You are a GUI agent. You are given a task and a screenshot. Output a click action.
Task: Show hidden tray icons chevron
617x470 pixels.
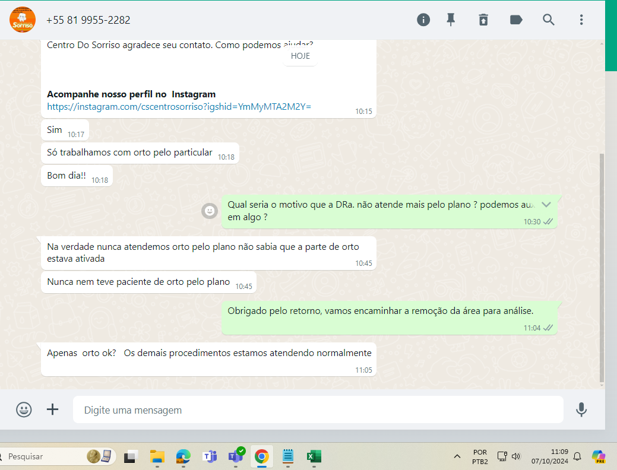[x=457, y=456]
